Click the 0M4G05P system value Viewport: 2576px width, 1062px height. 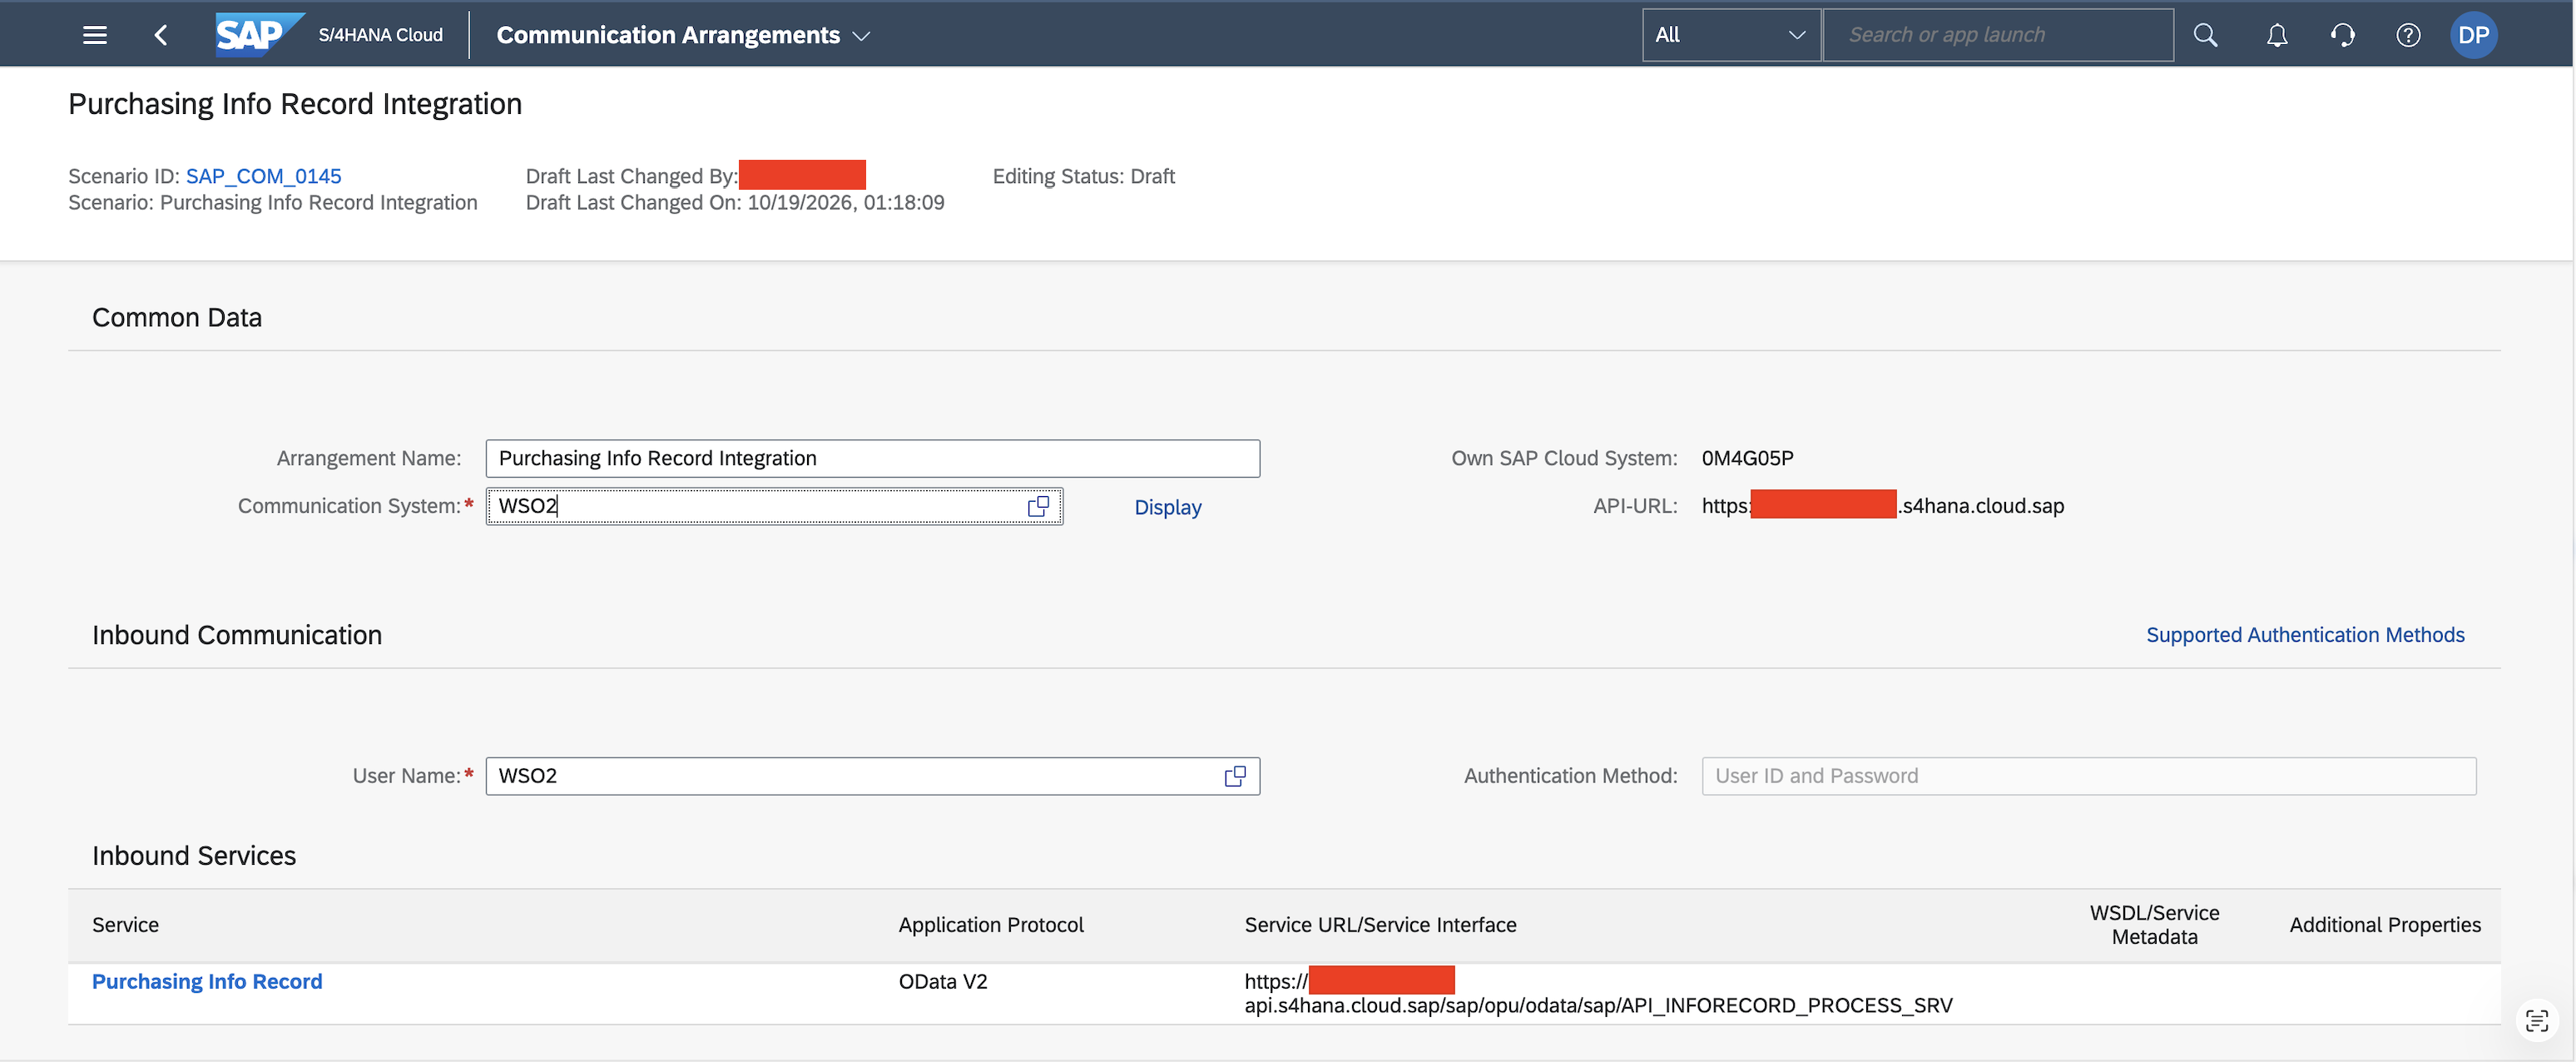tap(1747, 458)
